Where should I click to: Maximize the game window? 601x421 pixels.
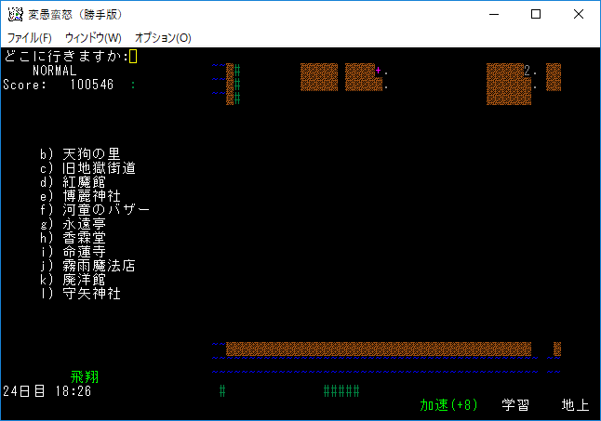[536, 14]
